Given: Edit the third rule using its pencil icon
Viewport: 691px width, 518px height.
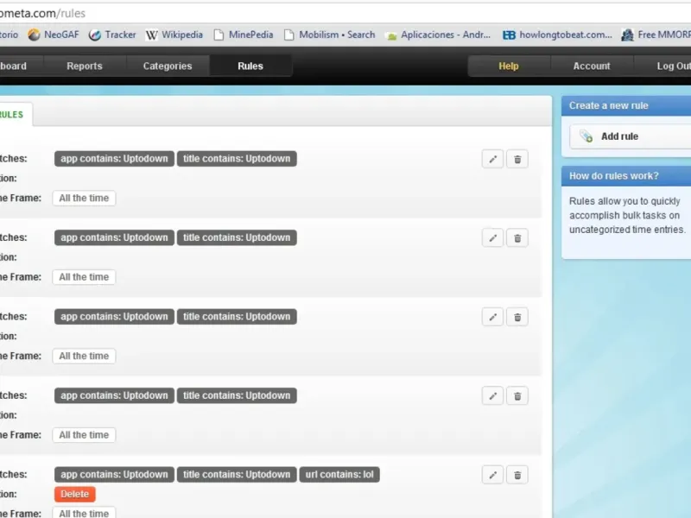Looking at the screenshot, I should click(492, 317).
